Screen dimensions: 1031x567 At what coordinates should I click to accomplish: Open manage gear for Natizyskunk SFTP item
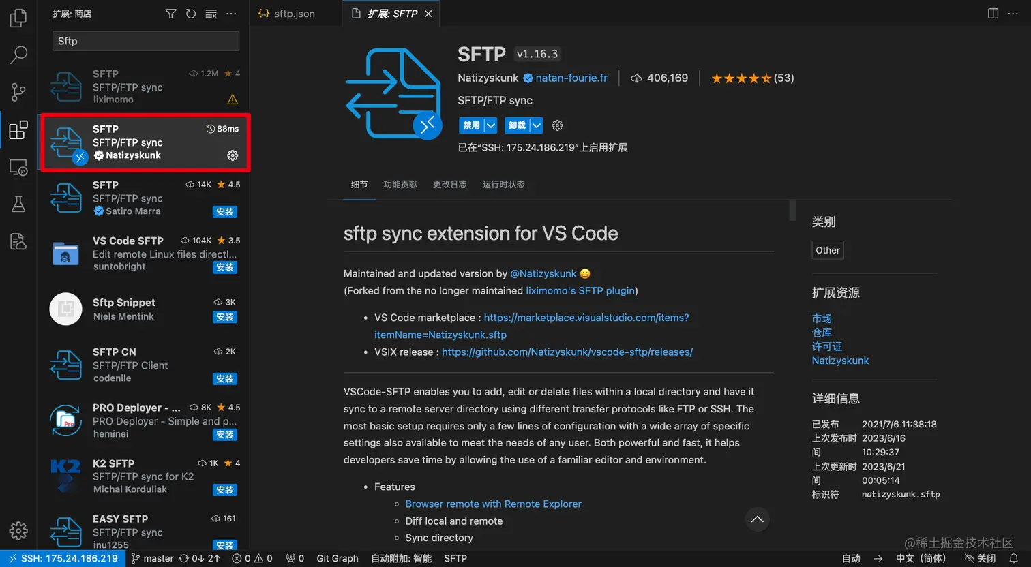pos(233,155)
